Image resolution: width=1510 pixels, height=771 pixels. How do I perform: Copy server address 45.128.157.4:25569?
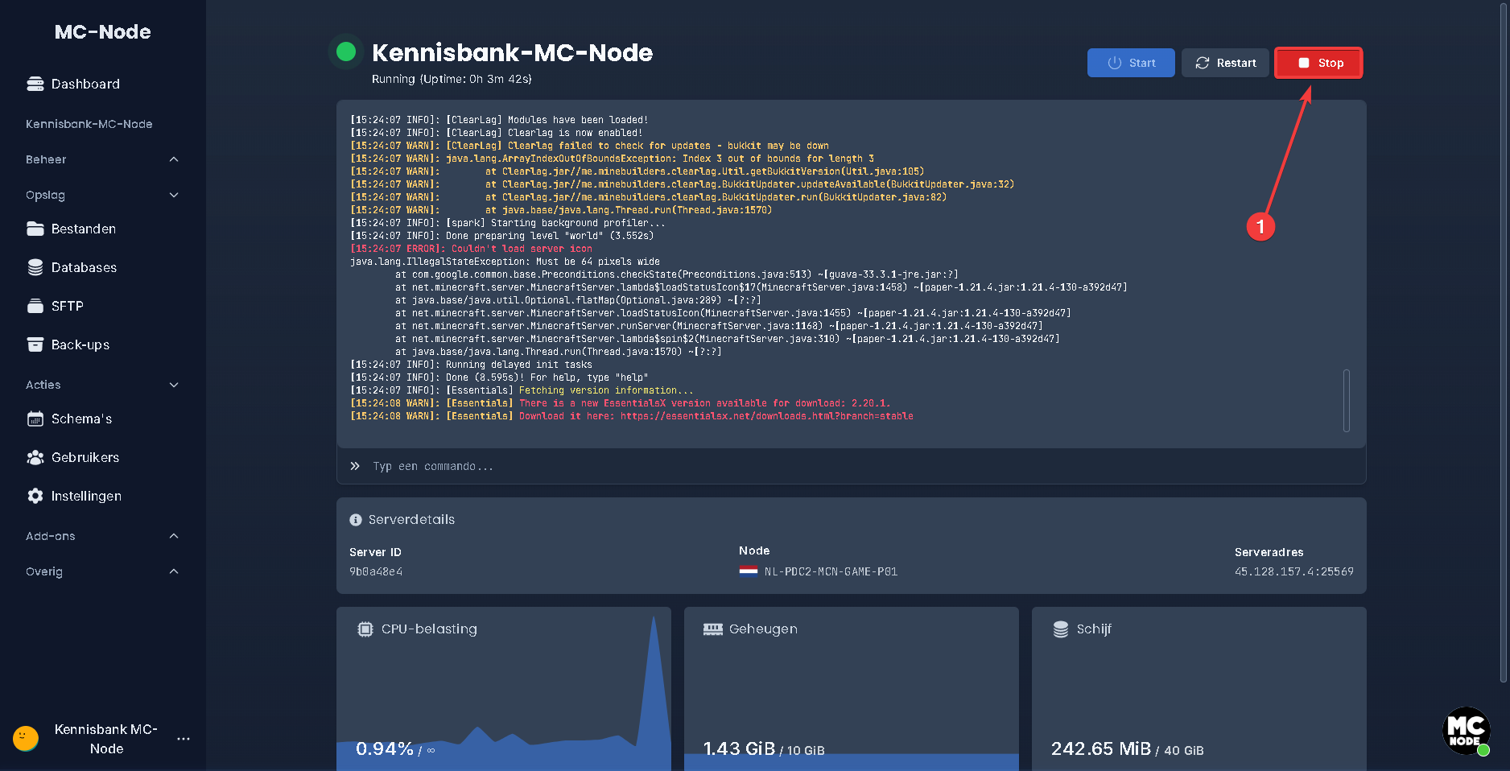tap(1294, 571)
